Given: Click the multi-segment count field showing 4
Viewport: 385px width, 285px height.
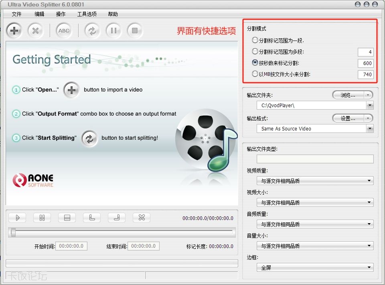Looking at the screenshot, I should click(366, 52).
